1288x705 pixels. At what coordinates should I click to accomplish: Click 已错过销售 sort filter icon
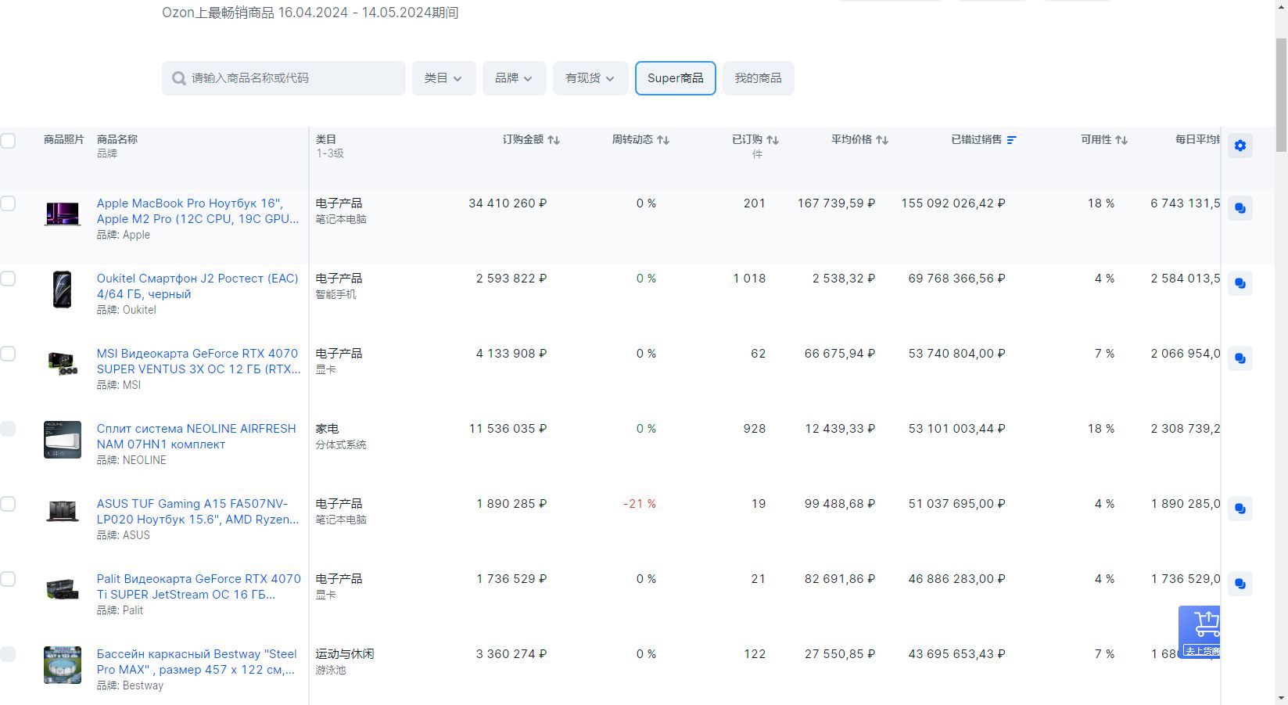(x=1012, y=140)
